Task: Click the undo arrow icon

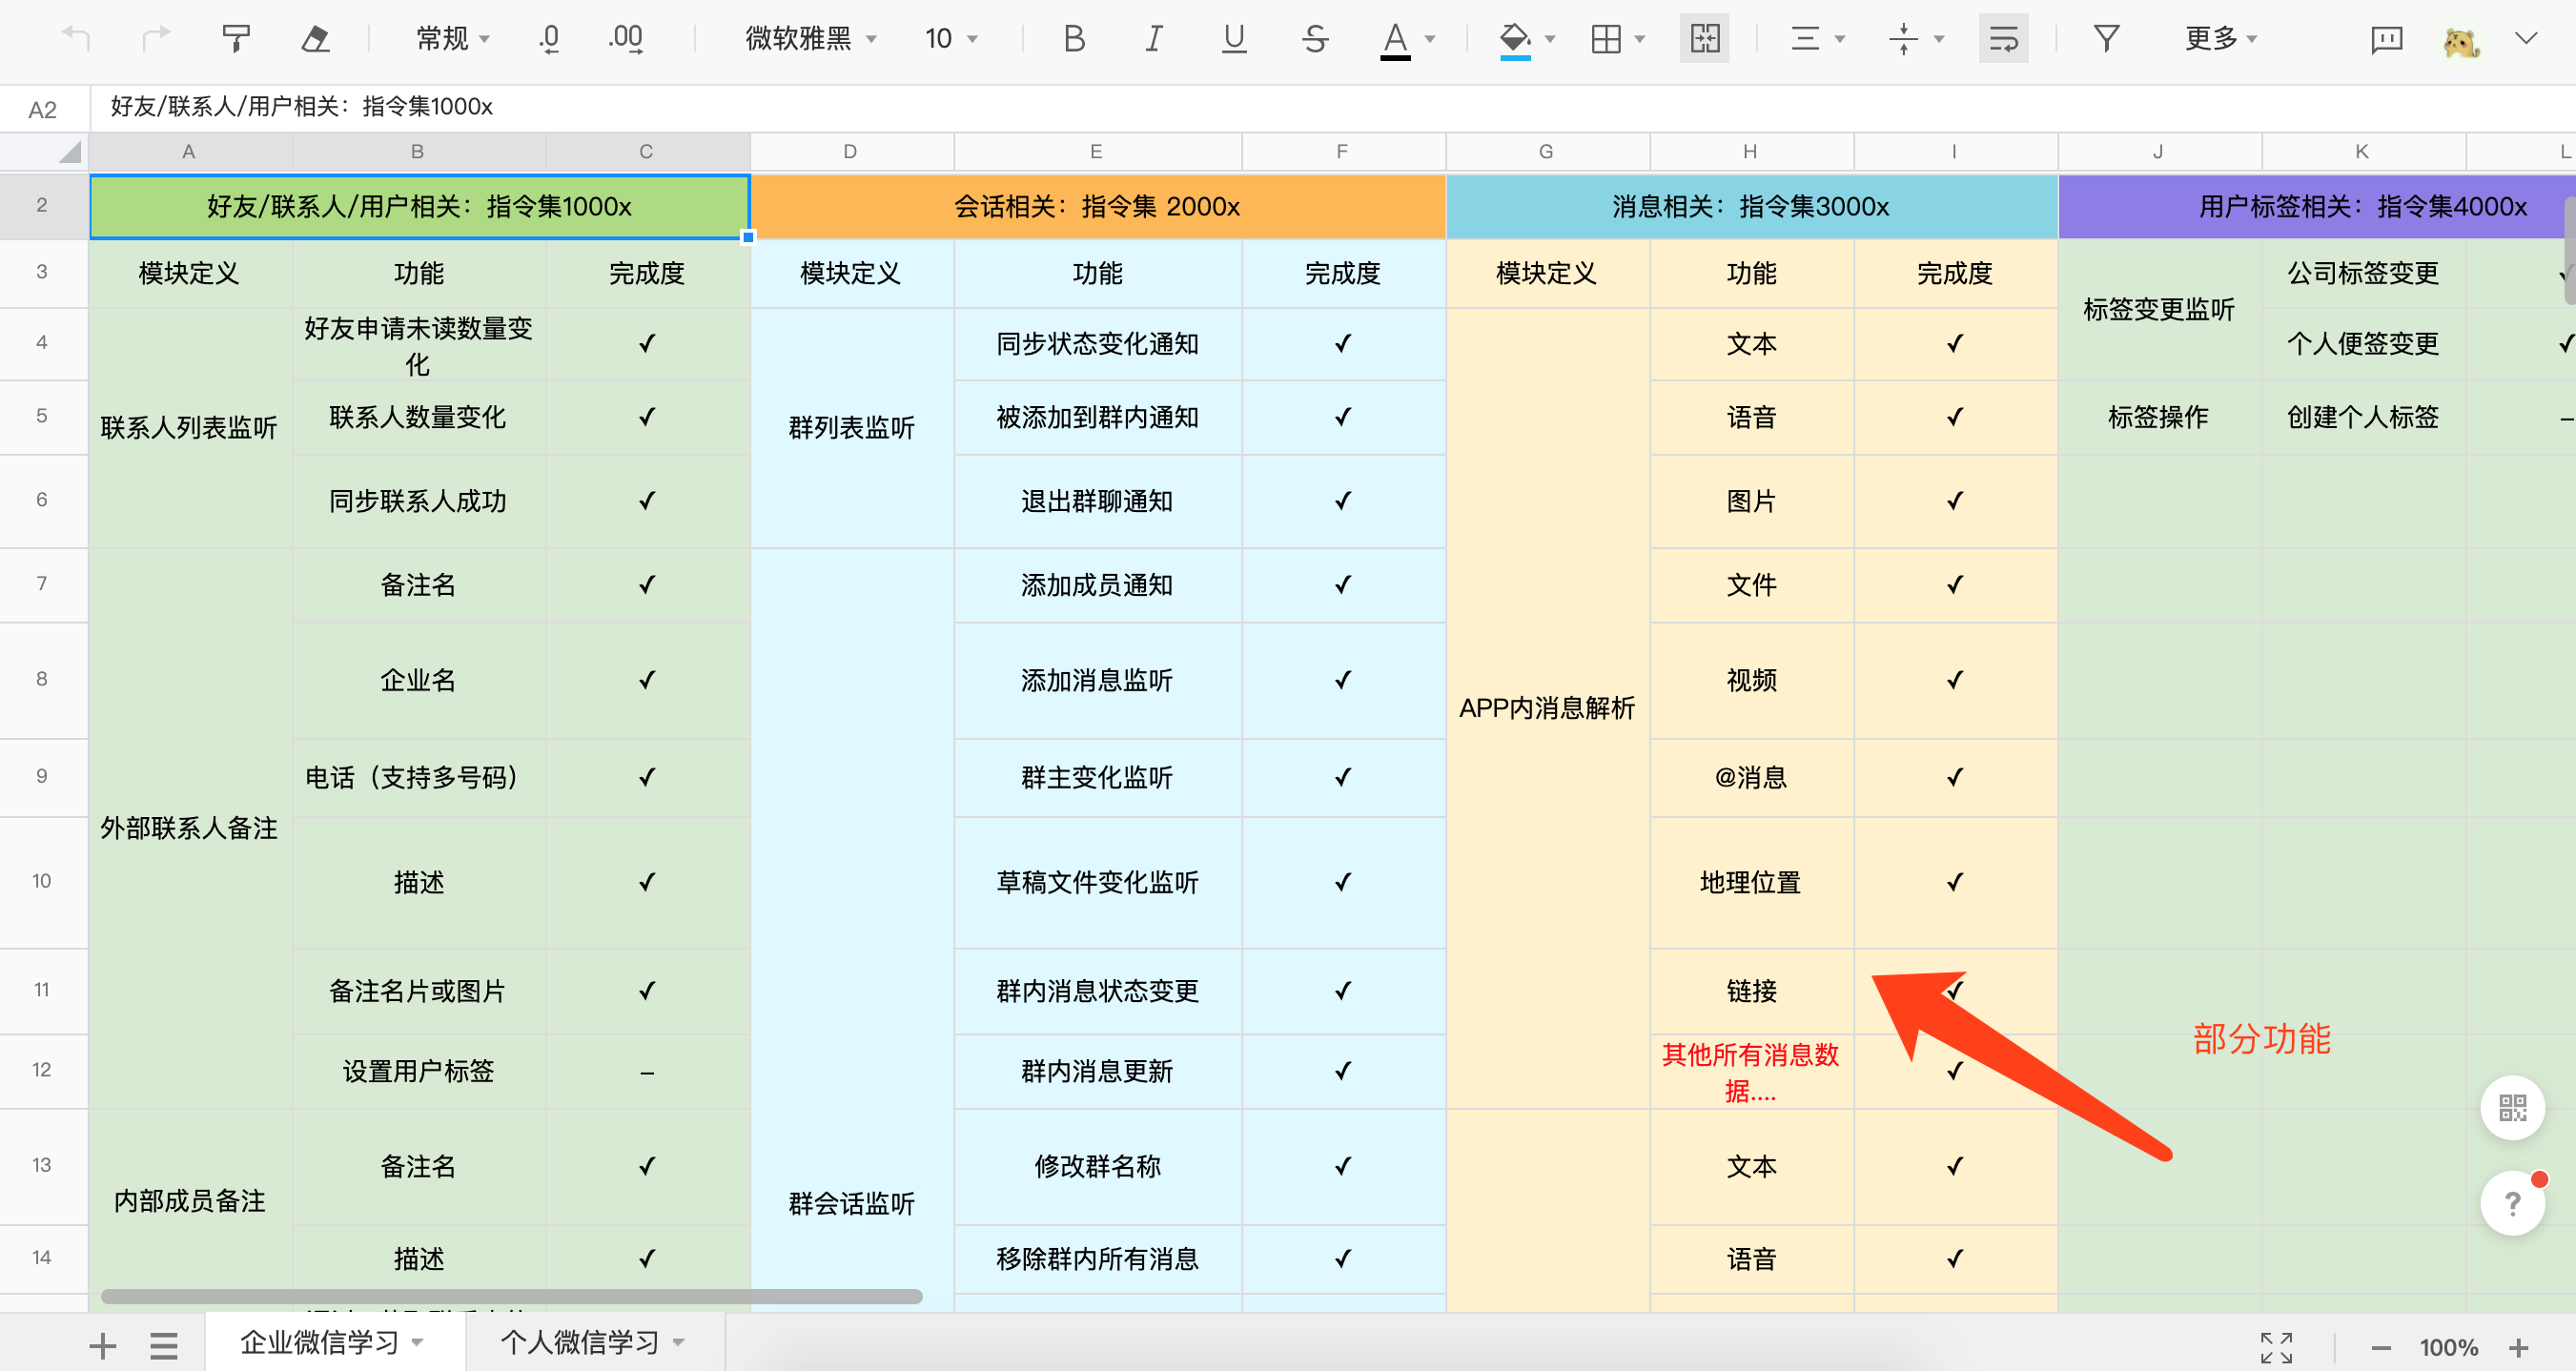Action: click(x=76, y=39)
